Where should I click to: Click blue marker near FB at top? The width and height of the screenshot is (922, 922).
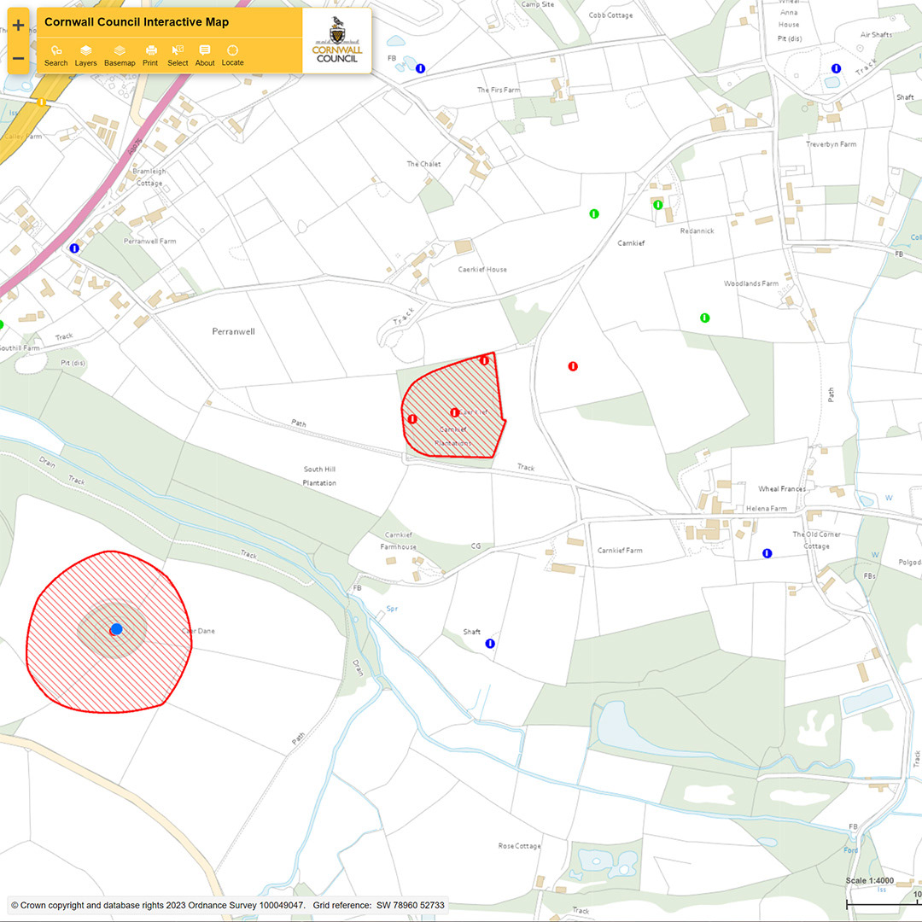(x=420, y=69)
